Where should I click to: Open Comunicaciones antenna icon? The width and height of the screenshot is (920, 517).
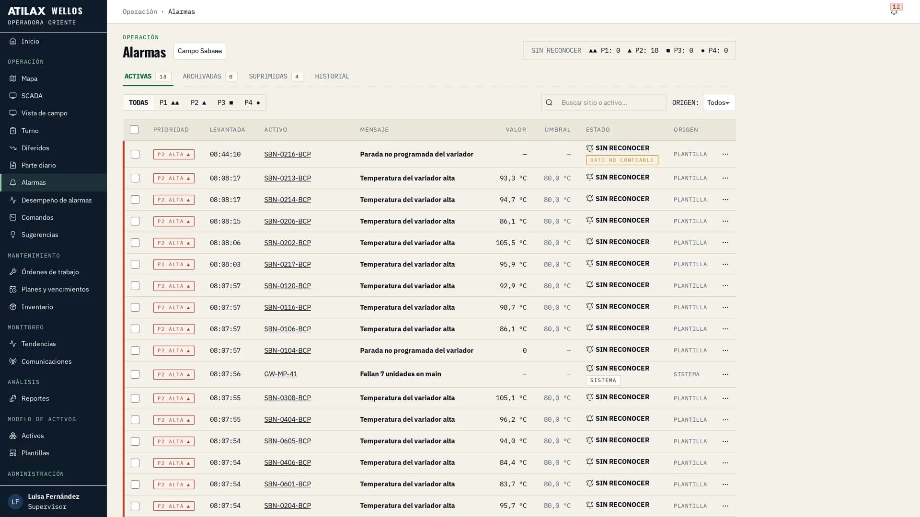click(x=13, y=361)
